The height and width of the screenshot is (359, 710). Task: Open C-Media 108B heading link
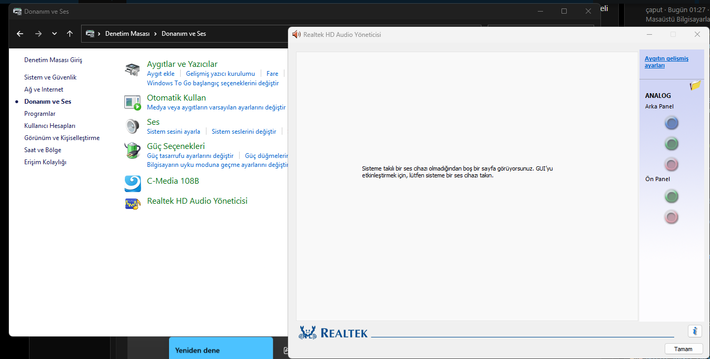173,181
